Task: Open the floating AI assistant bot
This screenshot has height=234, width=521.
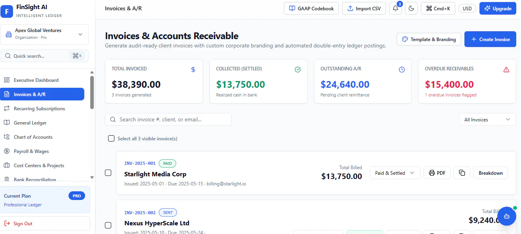Action: click(x=506, y=216)
